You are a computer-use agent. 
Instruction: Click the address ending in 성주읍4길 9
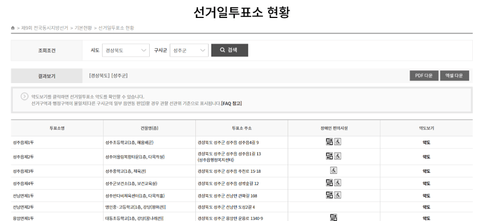pyautogui.click(x=228, y=142)
